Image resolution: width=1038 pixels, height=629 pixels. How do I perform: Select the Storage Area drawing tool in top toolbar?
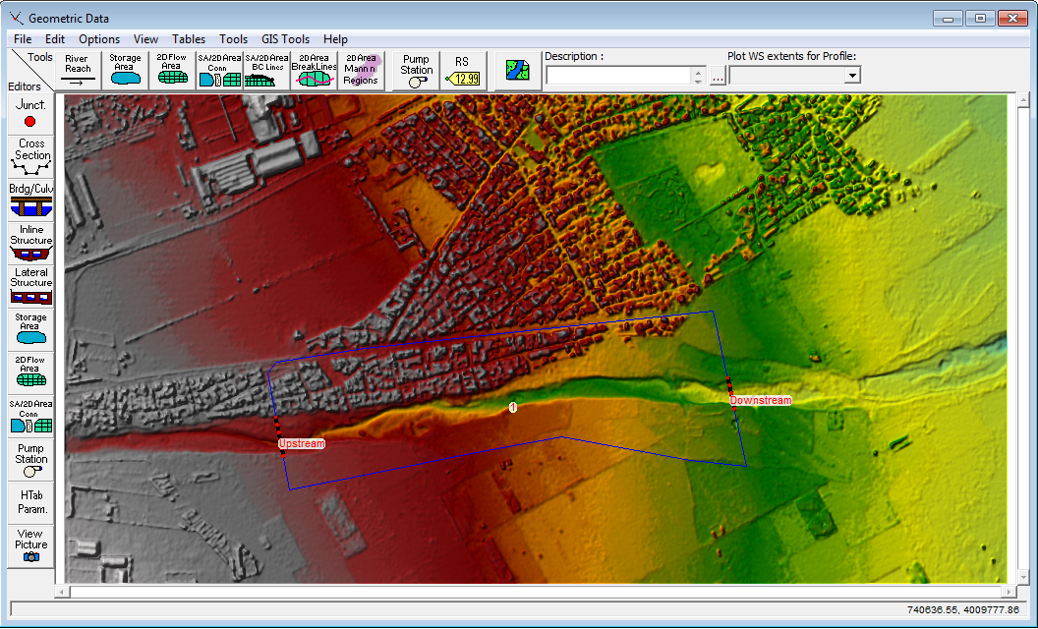click(x=125, y=70)
